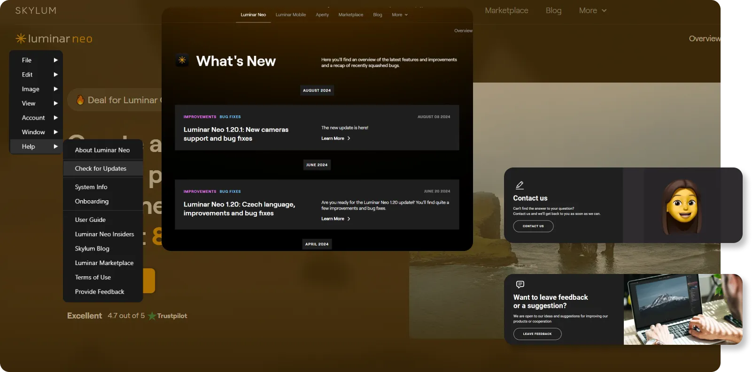Image resolution: width=753 pixels, height=372 pixels.
Task: Switch to Luminar Mobile tab
Action: click(x=291, y=15)
